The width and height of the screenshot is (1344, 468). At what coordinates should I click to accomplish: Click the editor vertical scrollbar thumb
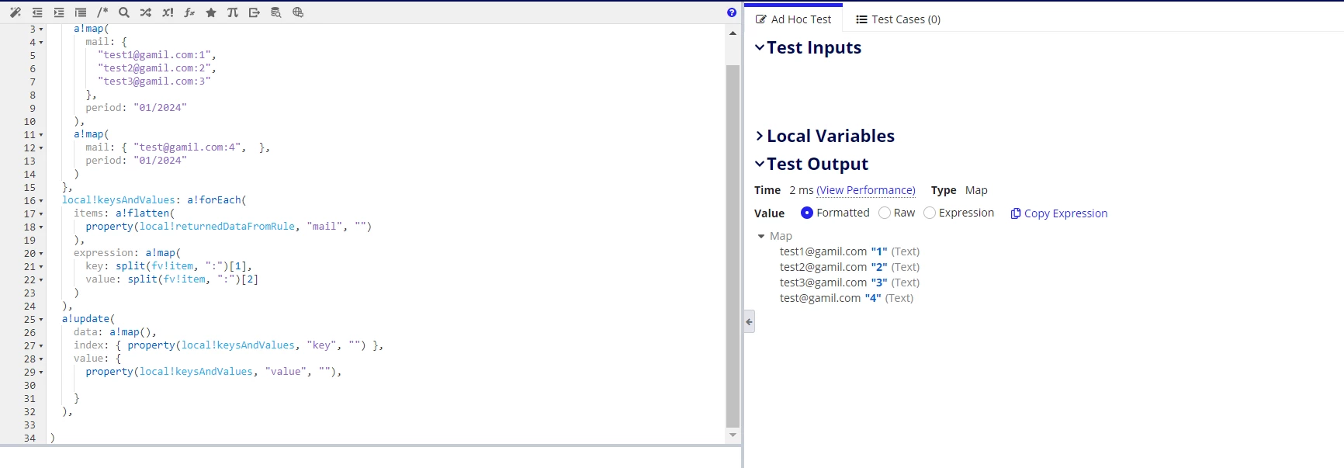733,246
